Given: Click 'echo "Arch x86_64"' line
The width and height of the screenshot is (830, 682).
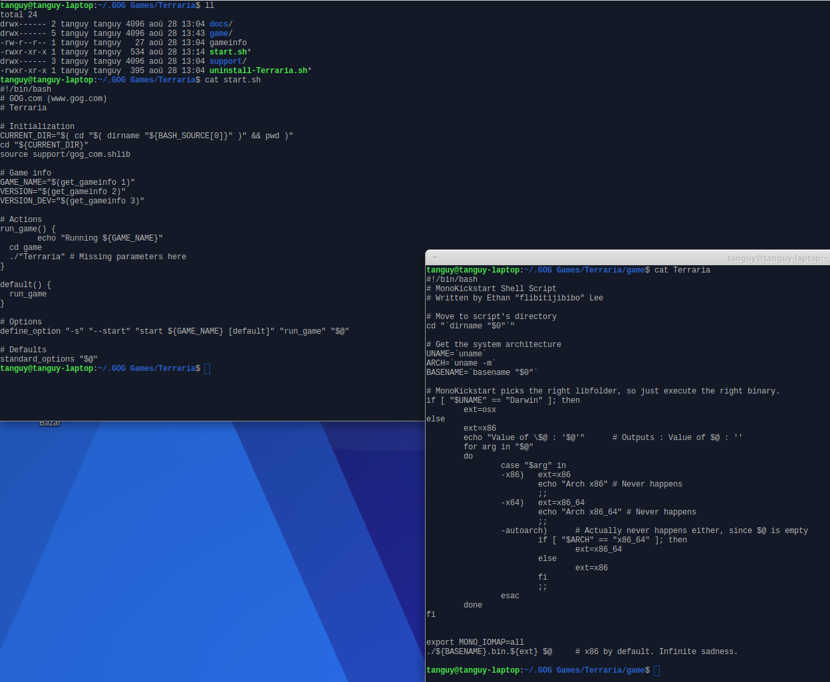Looking at the screenshot, I should coord(617,512).
